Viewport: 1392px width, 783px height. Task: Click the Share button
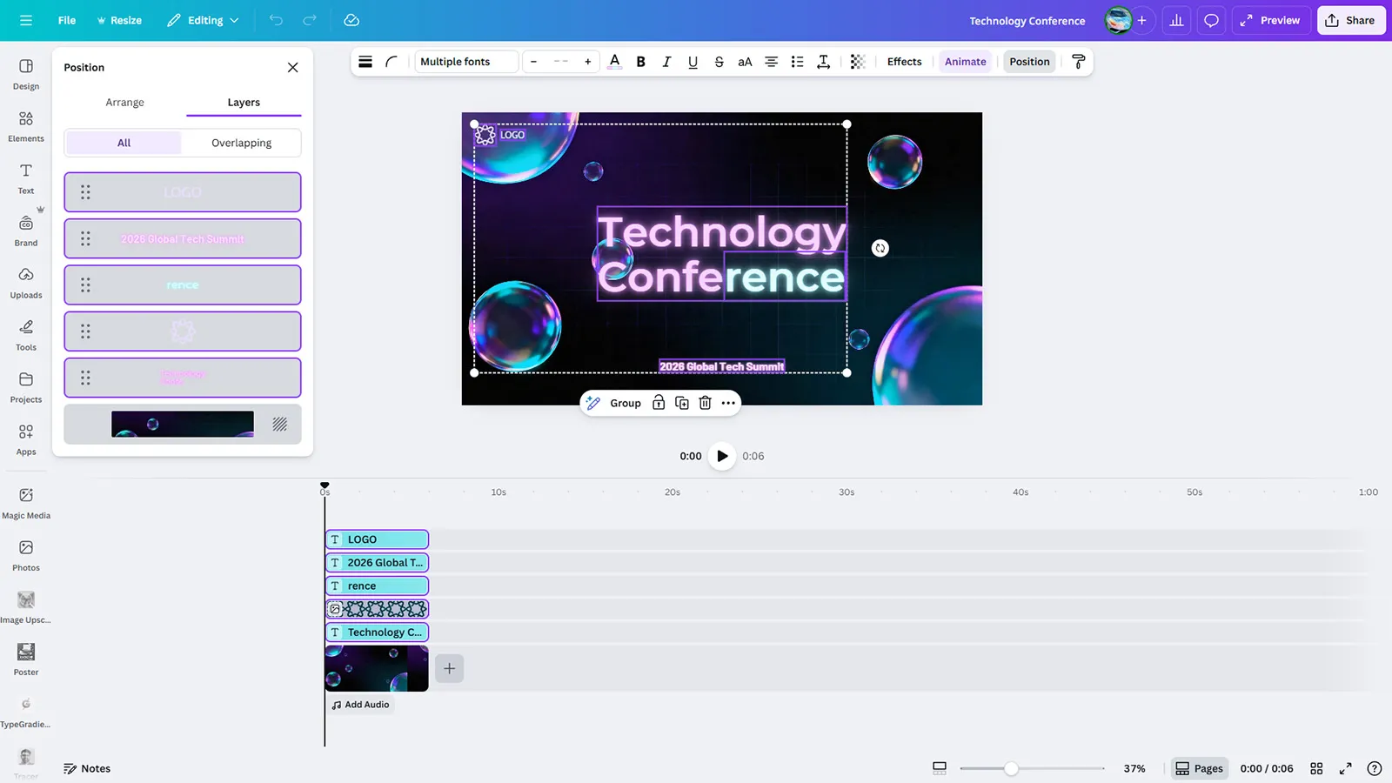1350,20
